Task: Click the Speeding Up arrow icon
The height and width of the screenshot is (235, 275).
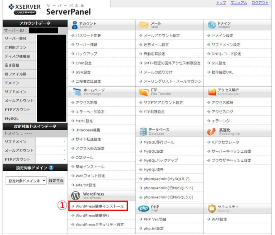Action: [211, 132]
